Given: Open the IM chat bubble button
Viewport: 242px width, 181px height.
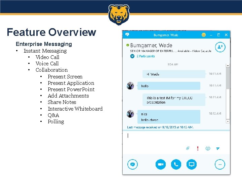Looking at the screenshot, I should 132,164.
